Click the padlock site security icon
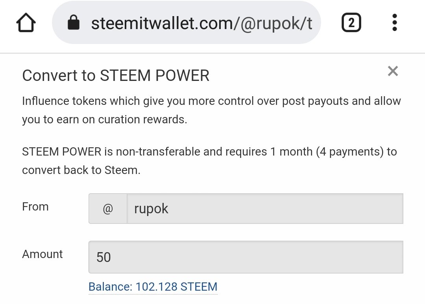425x304 pixels. [74, 23]
